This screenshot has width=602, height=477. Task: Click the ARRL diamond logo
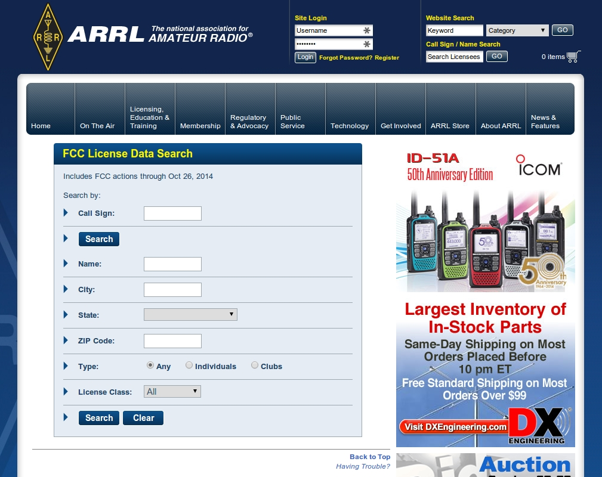tap(48, 37)
